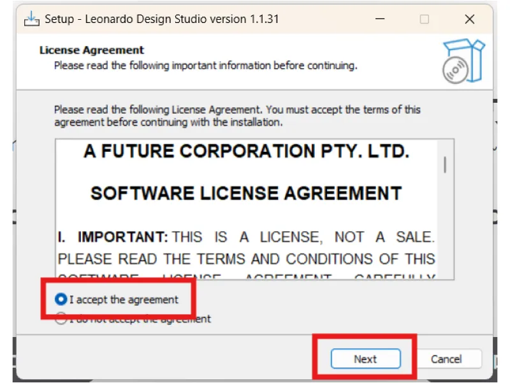Click the setup installer icon in title bar
The height and width of the screenshot is (383, 510).
point(32,19)
